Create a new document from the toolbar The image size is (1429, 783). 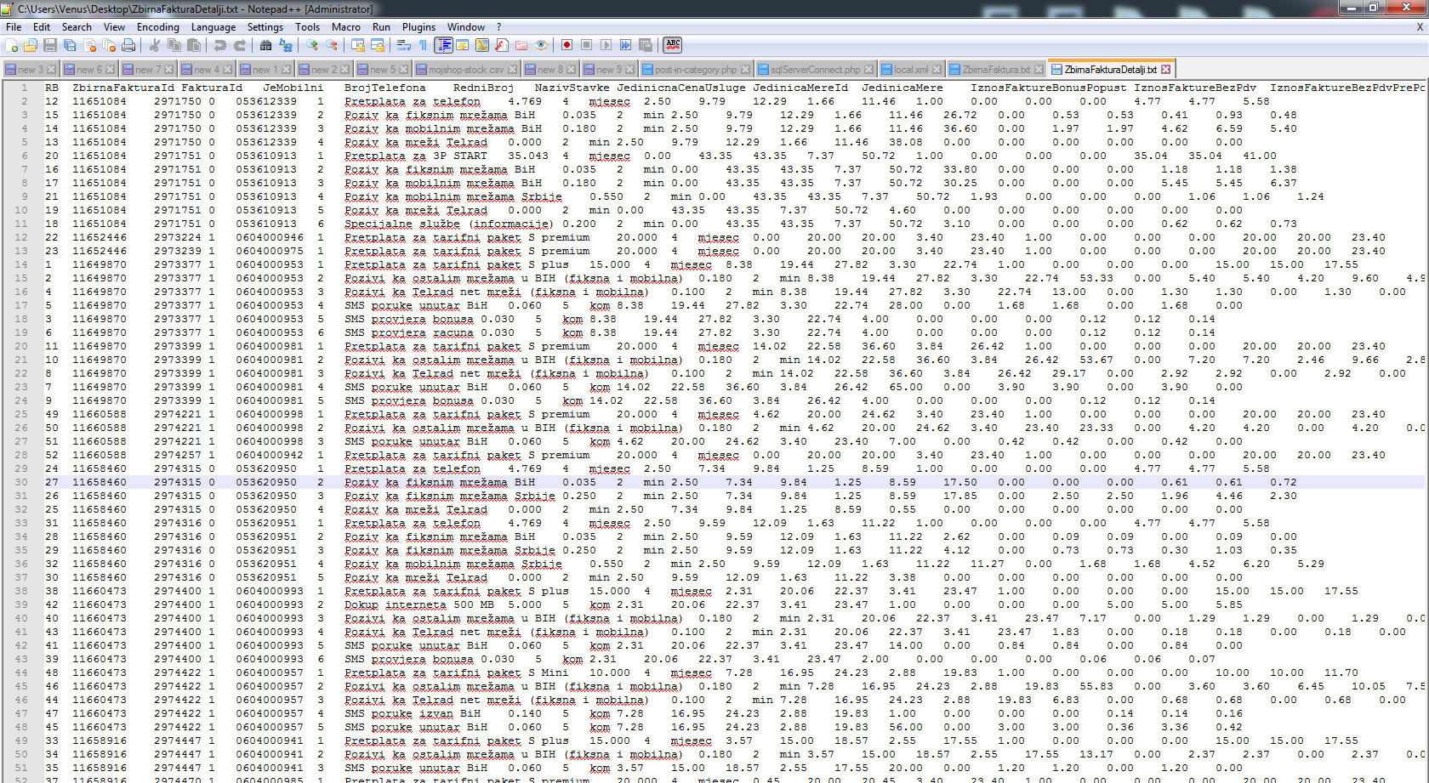[x=11, y=45]
